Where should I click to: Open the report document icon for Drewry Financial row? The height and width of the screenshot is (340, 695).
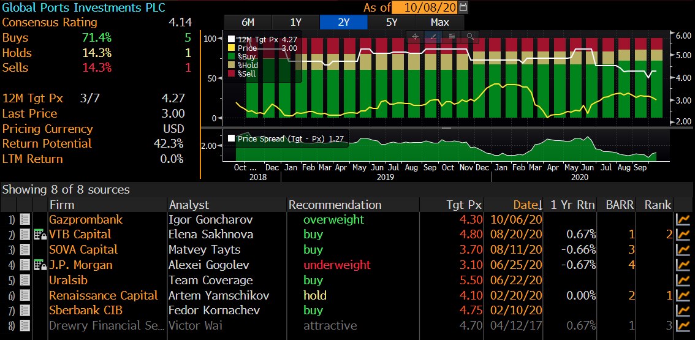25,326
